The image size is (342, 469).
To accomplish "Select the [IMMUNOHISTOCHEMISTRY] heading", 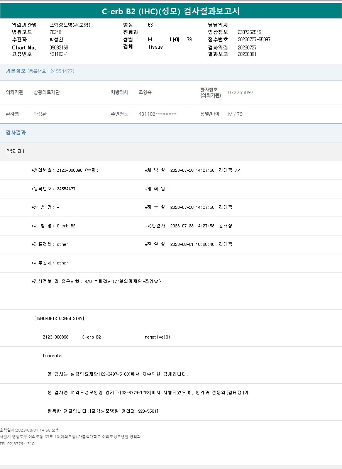I will pyautogui.click(x=59, y=318).
